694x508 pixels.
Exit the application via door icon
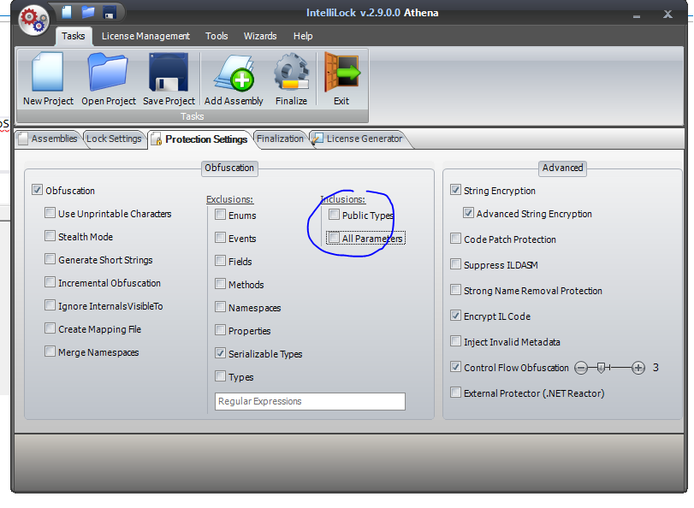[x=341, y=79]
